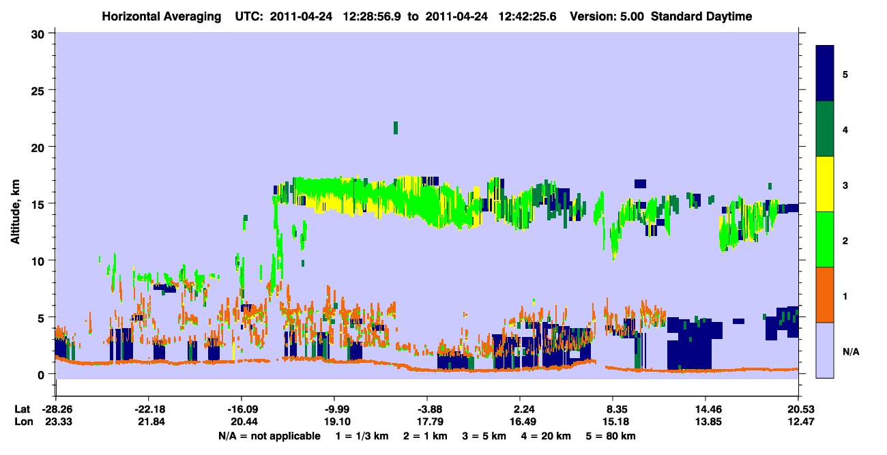Click the 'Lat' row label

pyautogui.click(x=22, y=409)
